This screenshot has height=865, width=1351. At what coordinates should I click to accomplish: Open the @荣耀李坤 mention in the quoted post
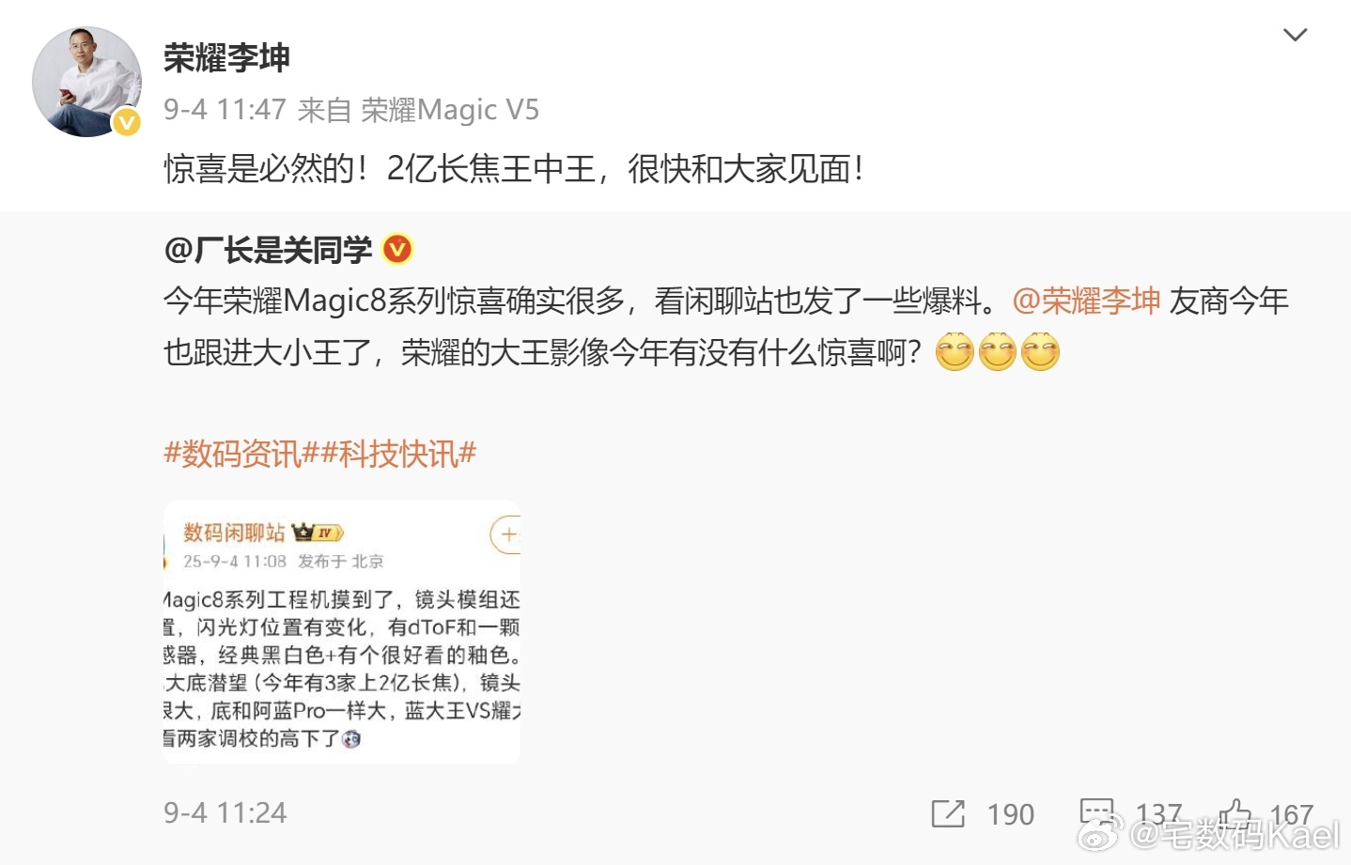click(1086, 301)
